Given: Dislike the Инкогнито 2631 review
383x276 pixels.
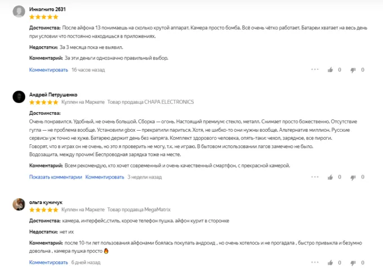Looking at the screenshot, I should [x=354, y=70].
